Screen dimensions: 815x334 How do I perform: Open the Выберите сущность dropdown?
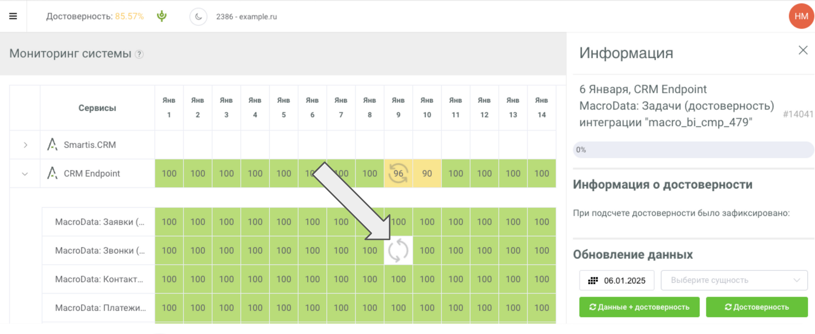coord(734,280)
